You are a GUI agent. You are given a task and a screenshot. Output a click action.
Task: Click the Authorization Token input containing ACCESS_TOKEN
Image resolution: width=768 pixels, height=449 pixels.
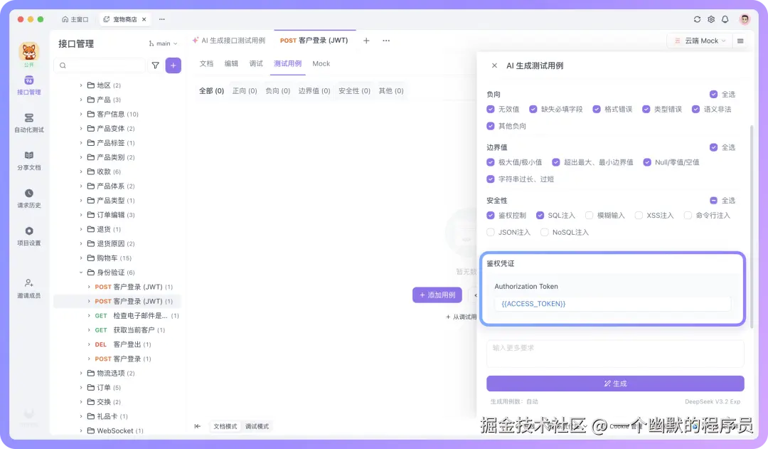coord(614,303)
